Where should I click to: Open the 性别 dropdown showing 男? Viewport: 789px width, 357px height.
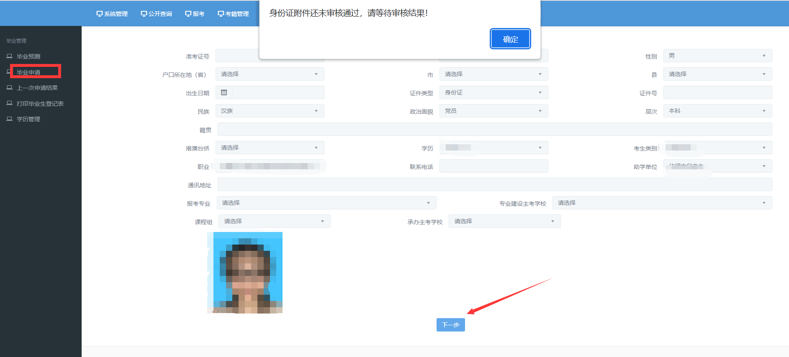click(717, 56)
